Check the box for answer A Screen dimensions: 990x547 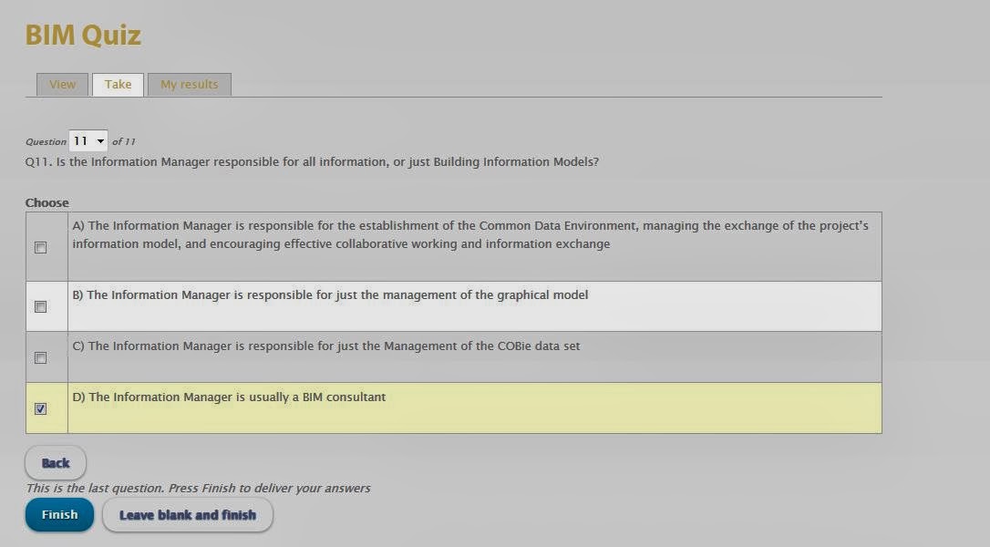[40, 248]
